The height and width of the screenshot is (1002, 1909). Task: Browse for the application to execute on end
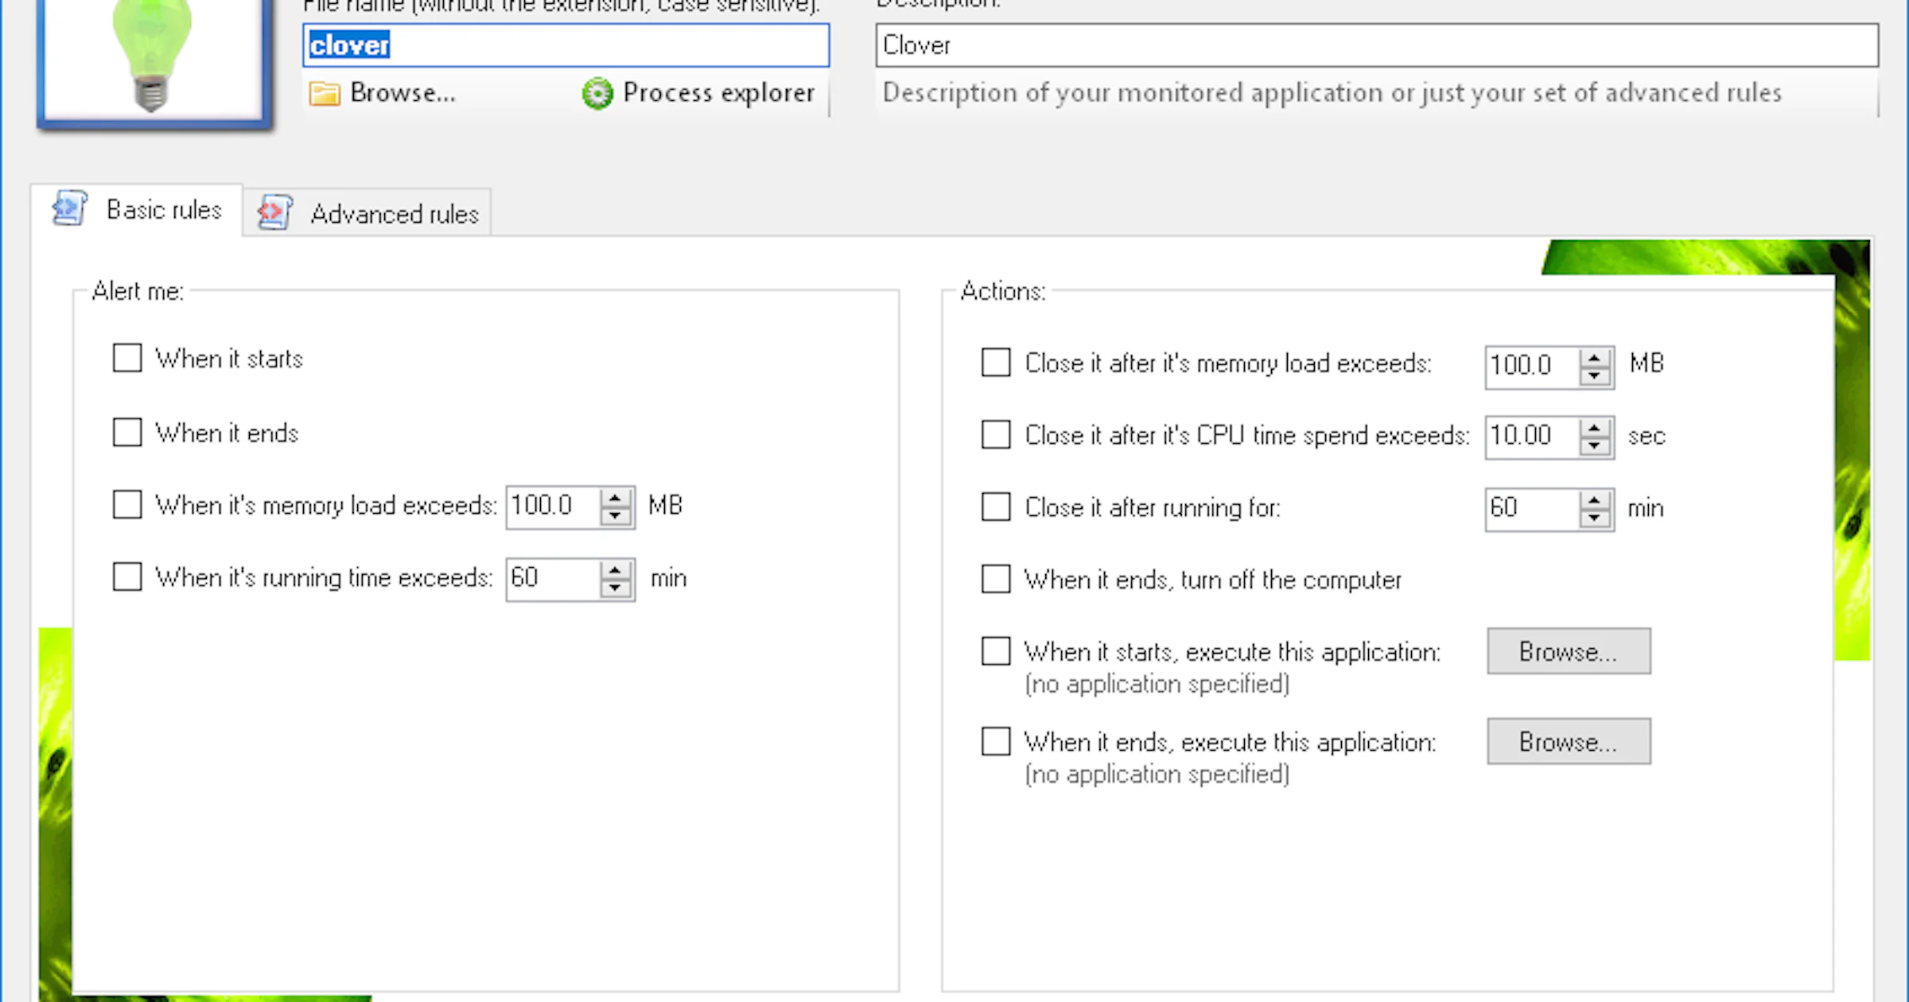(1569, 741)
